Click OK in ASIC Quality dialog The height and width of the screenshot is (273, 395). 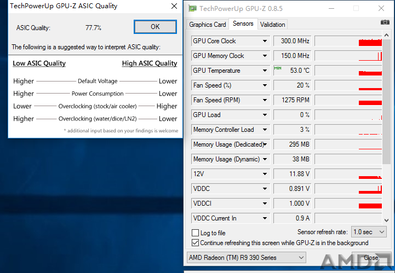tap(155, 27)
